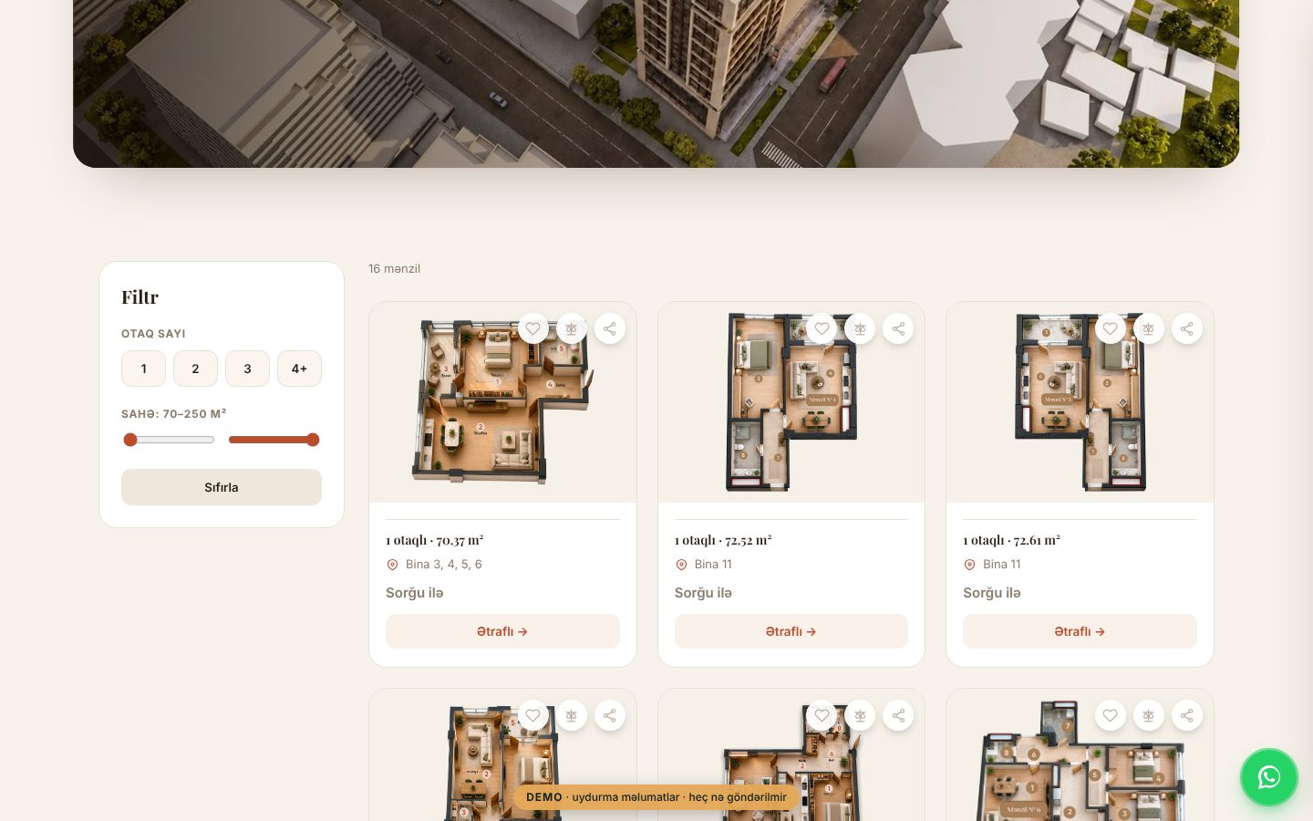The height and width of the screenshot is (821, 1313).
Task: Click the "Filtr" panel heading
Action: [140, 297]
